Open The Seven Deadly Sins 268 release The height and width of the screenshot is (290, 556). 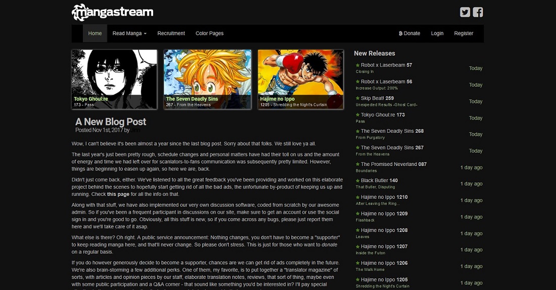tap(392, 131)
